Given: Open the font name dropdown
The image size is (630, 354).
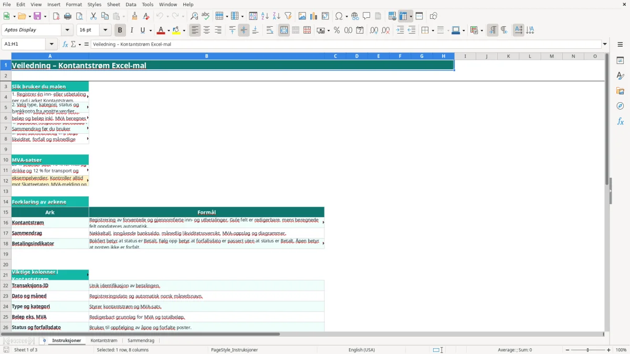Looking at the screenshot, I should [67, 30].
